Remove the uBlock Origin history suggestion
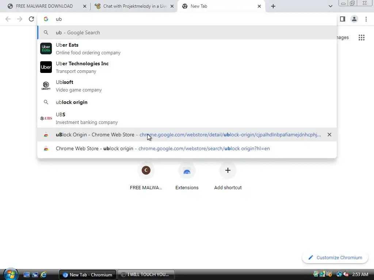The width and height of the screenshot is (374, 280). tap(329, 135)
